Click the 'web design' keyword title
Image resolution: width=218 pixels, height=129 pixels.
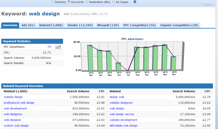point(44,14)
